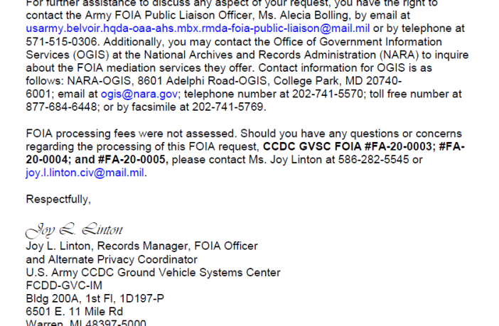Click the Bldg 200A, 1st Fl address line

pos(95,298)
